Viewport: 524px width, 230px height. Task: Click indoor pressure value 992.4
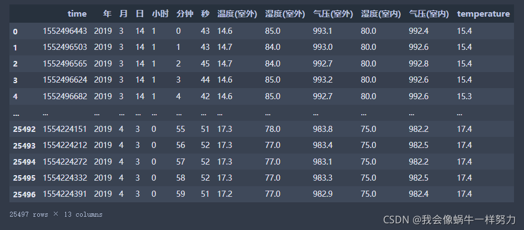(x=419, y=31)
